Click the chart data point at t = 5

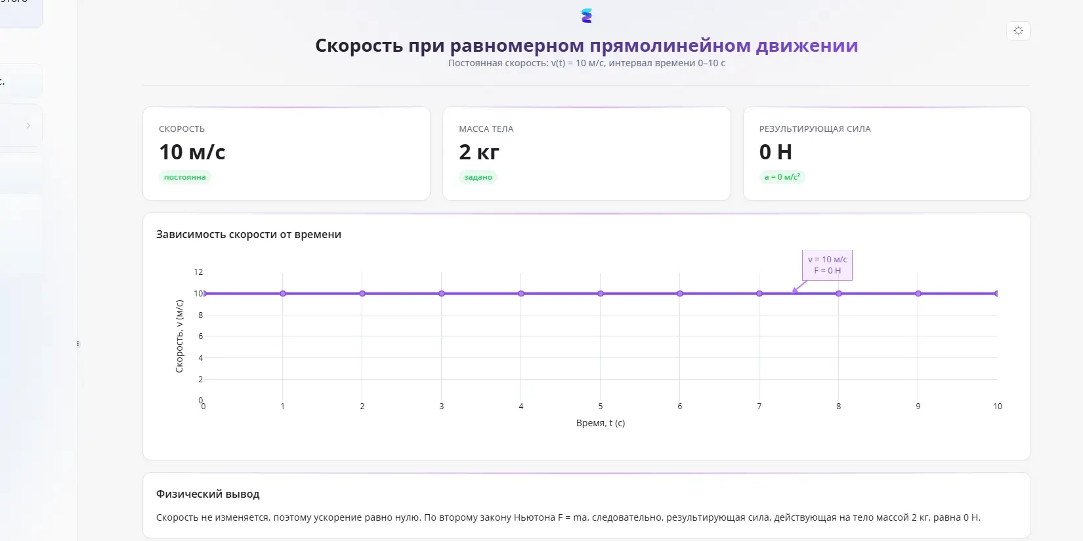pyautogui.click(x=601, y=293)
